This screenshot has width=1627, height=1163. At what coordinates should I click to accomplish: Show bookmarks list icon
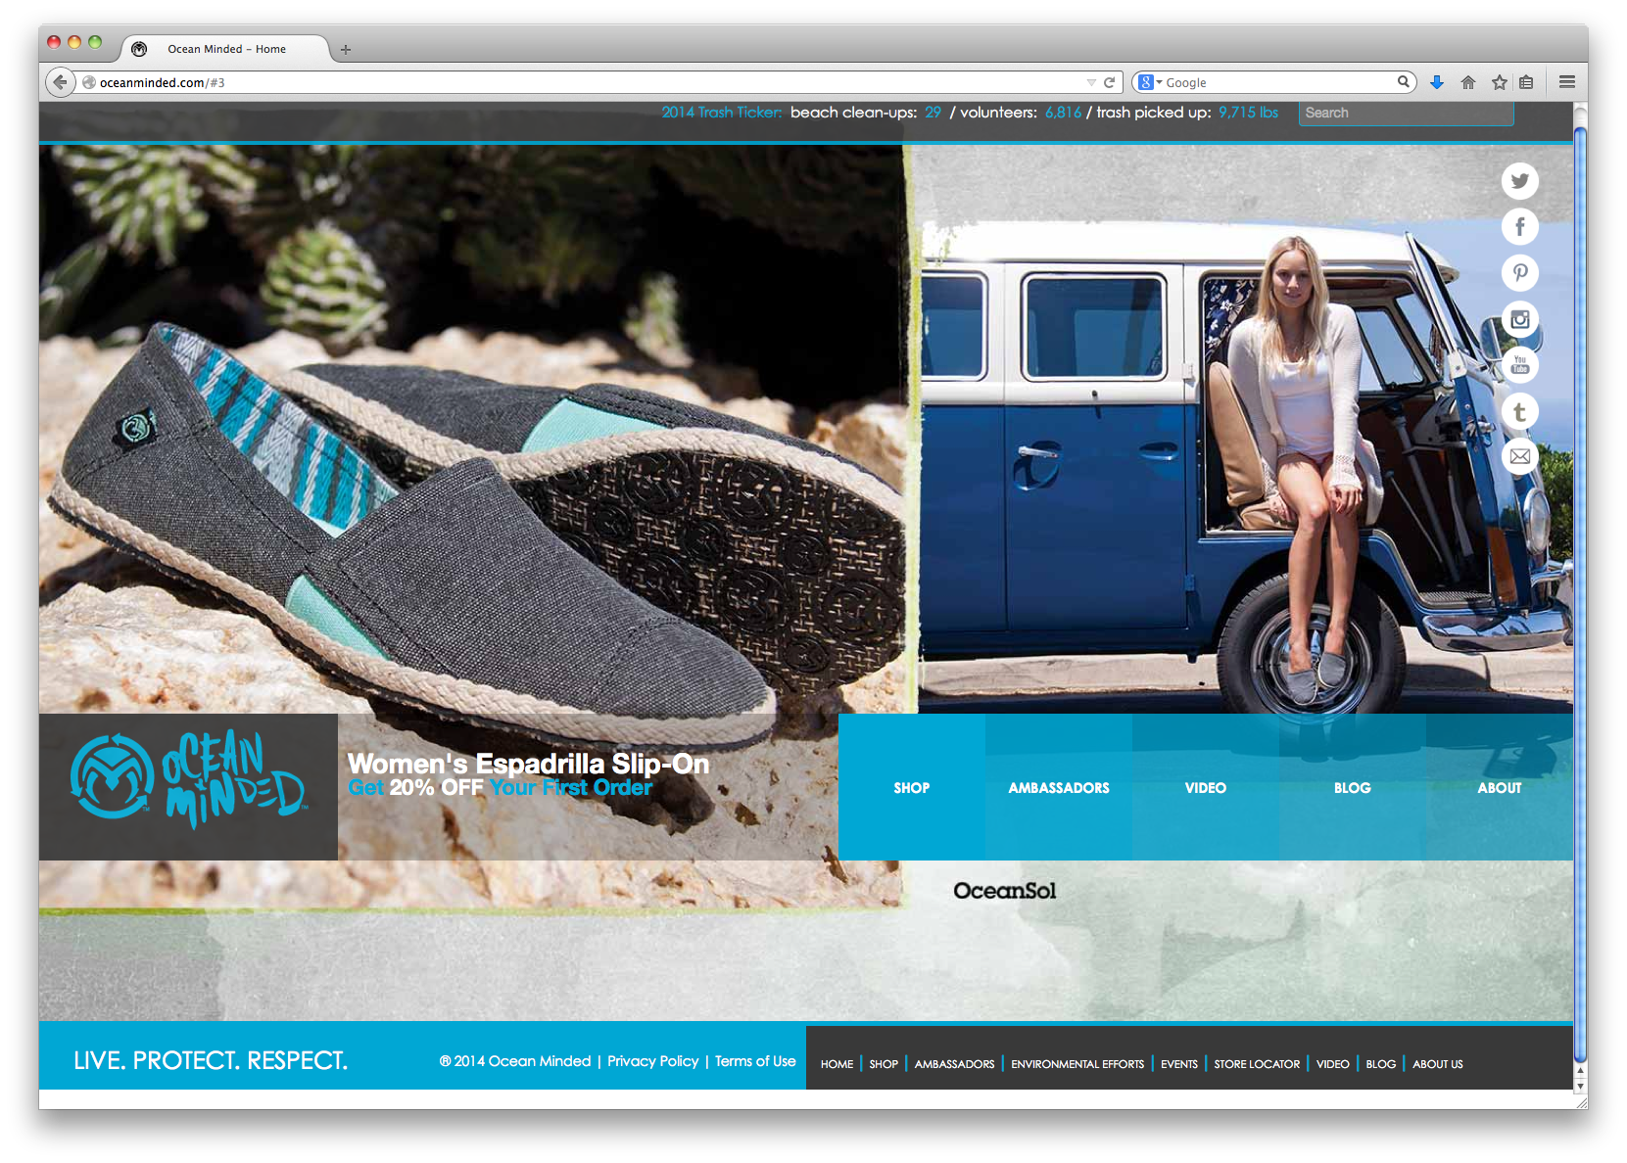[x=1526, y=82]
